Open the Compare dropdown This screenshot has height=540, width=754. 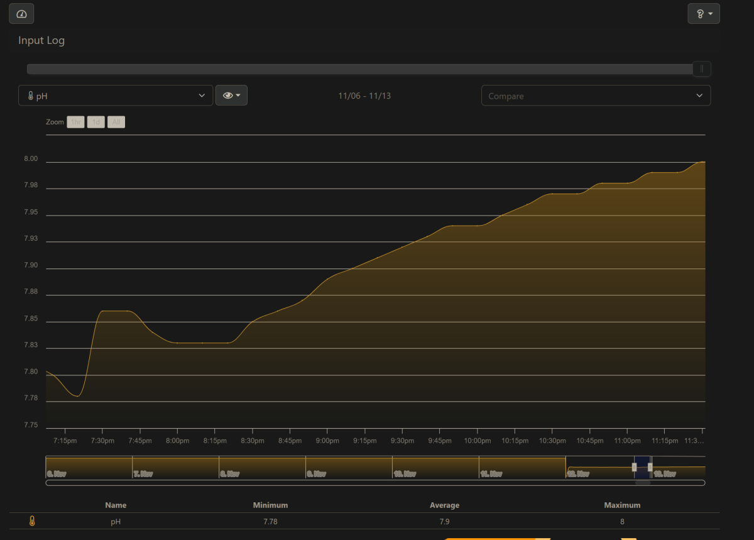tap(596, 96)
